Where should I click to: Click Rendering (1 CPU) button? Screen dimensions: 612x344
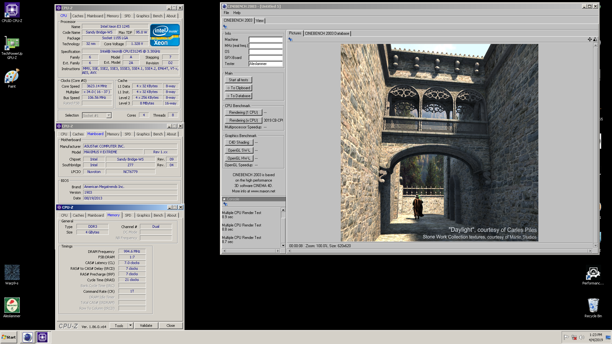244,112
